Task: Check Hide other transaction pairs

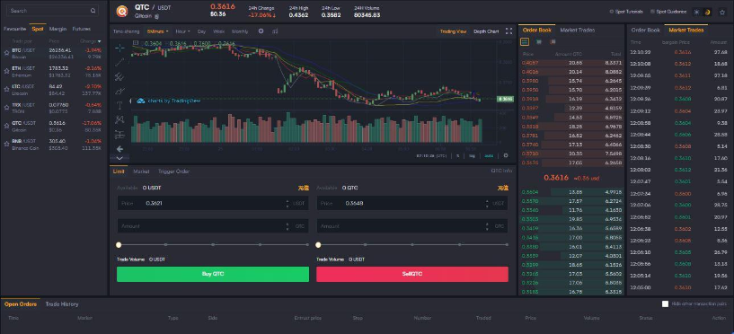Action: (665, 304)
